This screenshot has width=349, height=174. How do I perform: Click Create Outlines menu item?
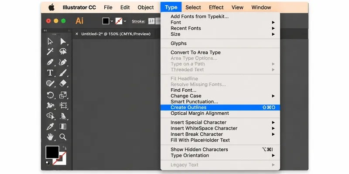pos(220,107)
